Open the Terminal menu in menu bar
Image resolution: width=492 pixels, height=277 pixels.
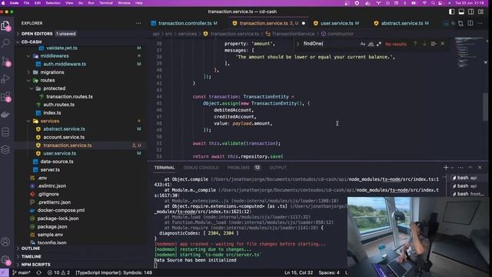[x=106, y=3]
